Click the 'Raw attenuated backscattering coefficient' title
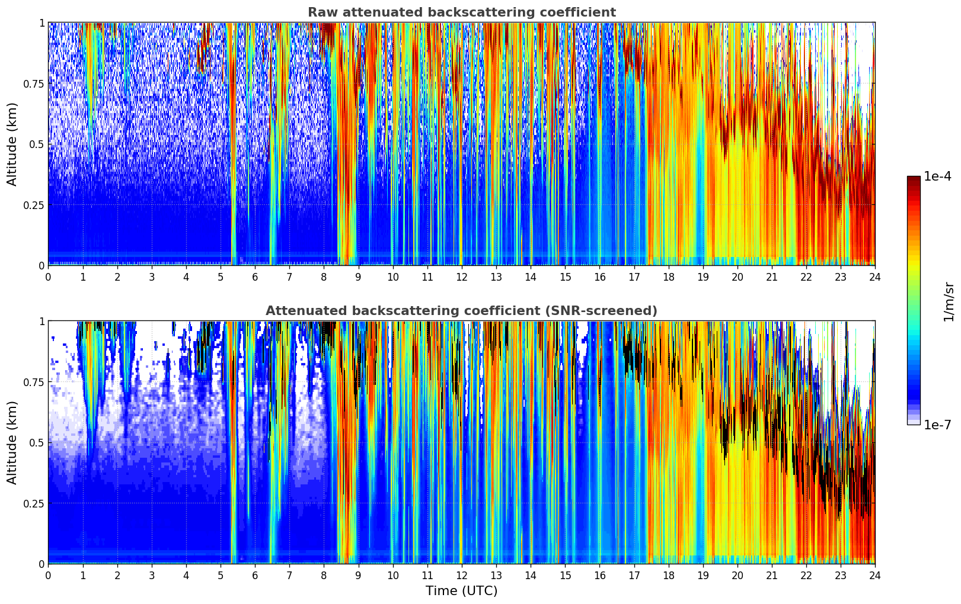The image size is (961, 604). coord(461,12)
